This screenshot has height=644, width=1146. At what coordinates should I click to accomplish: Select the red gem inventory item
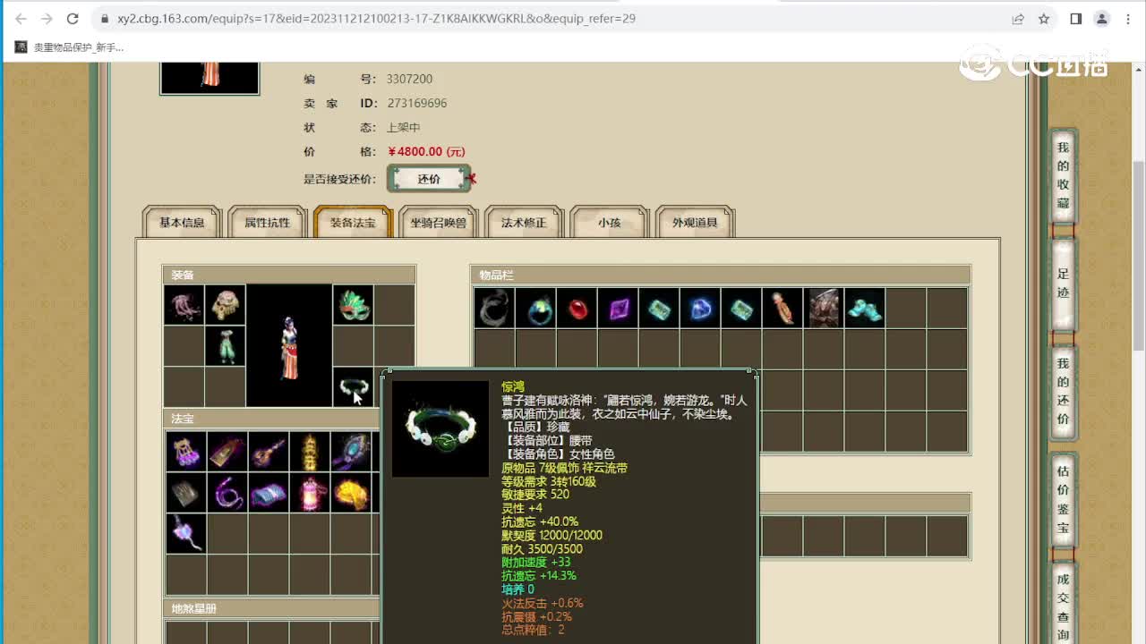coord(577,308)
